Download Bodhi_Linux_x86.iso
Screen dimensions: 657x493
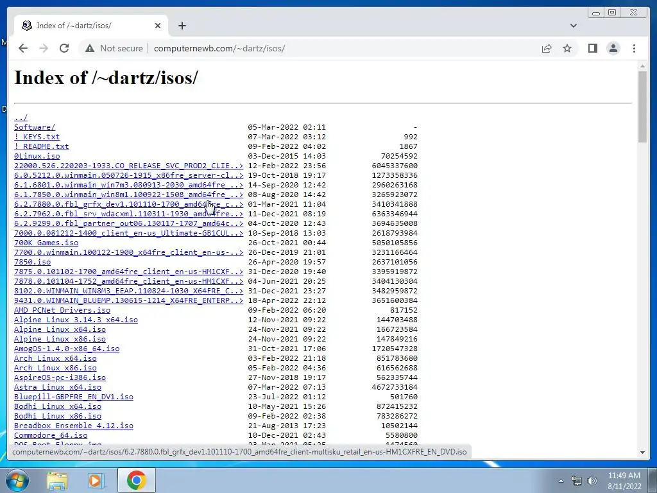click(57, 416)
